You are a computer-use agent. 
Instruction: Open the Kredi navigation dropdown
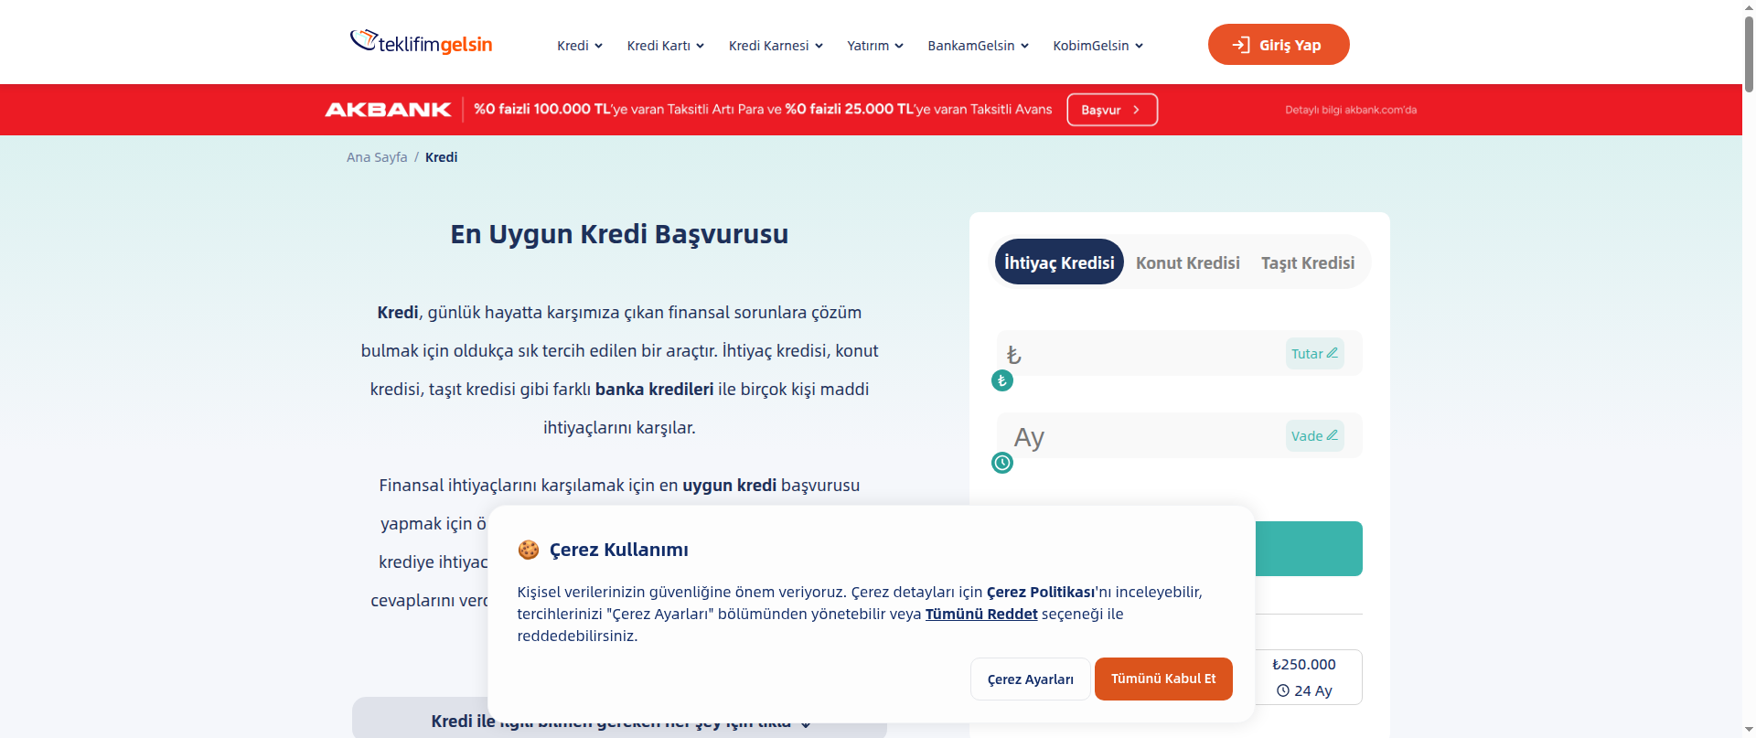pos(580,46)
